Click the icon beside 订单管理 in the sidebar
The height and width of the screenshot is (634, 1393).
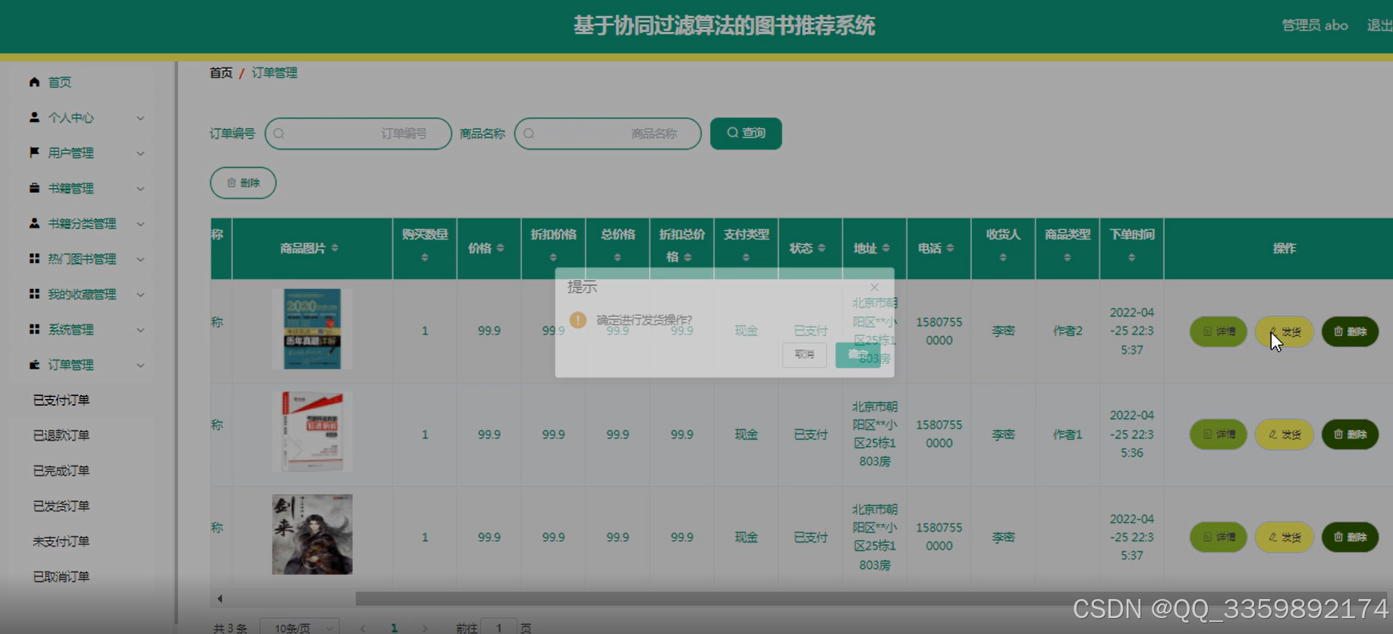[x=34, y=365]
